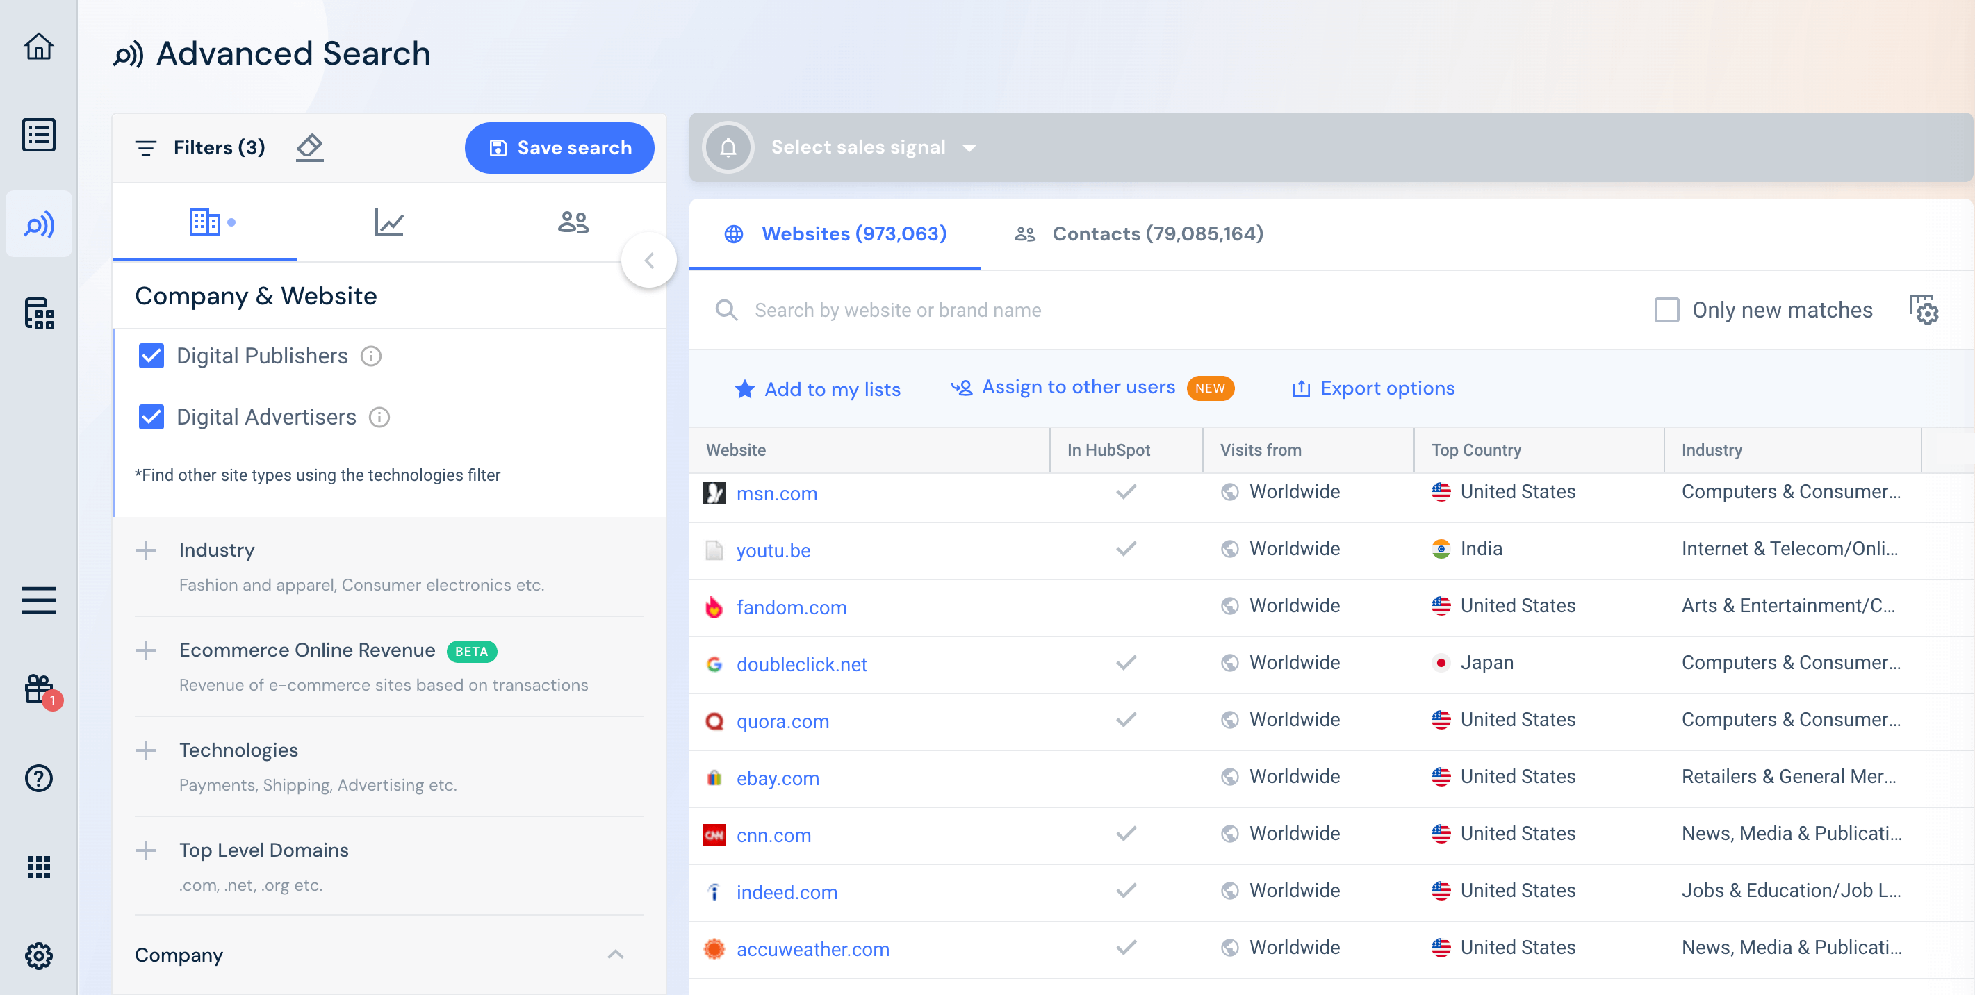Open the hamburger menu in sidebar
This screenshot has height=995, width=1975.
click(38, 600)
